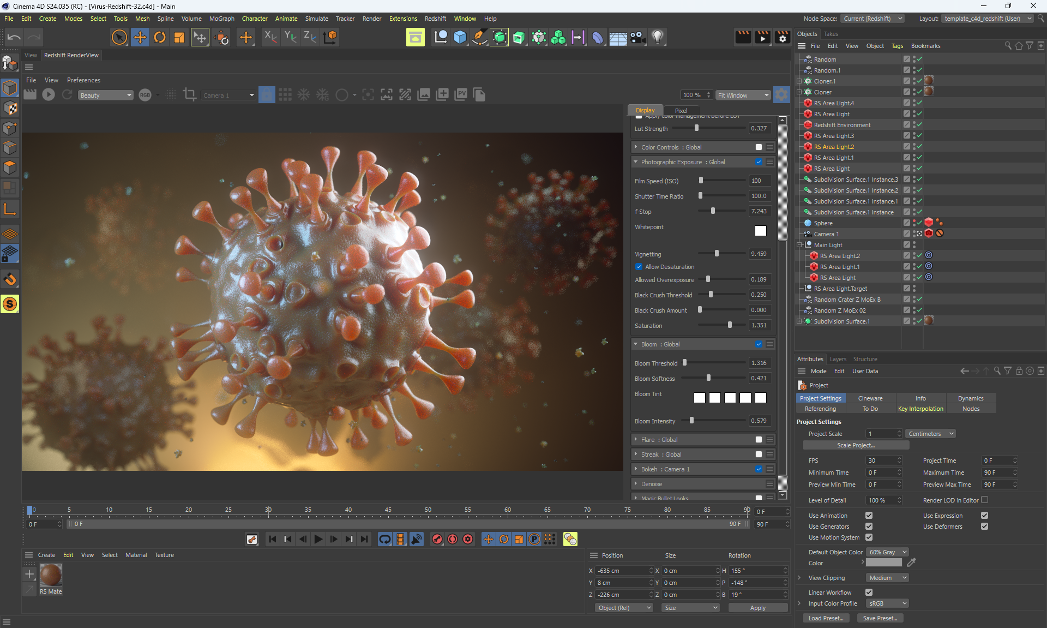Select the Scale tool
This screenshot has width=1047, height=628.
179,37
